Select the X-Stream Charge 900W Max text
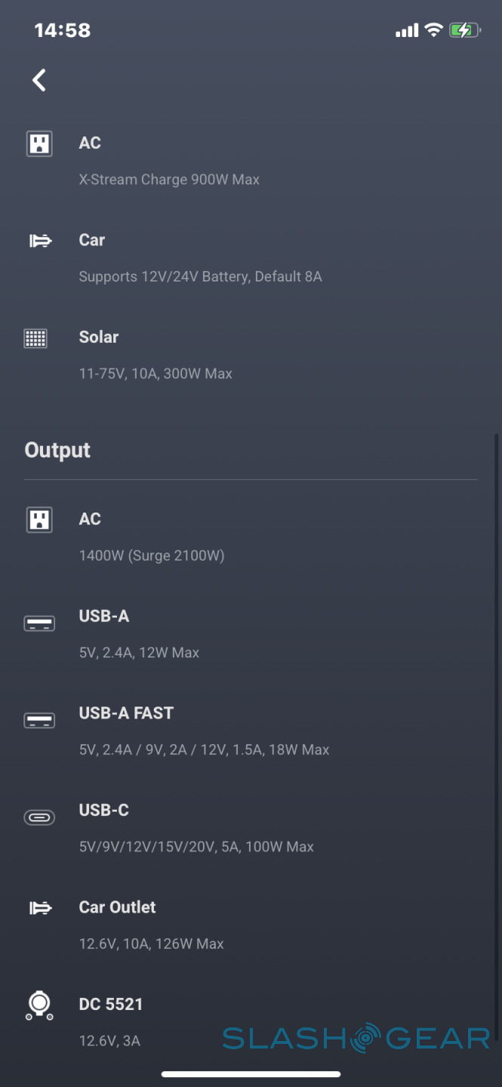The image size is (502, 1087). 169,180
